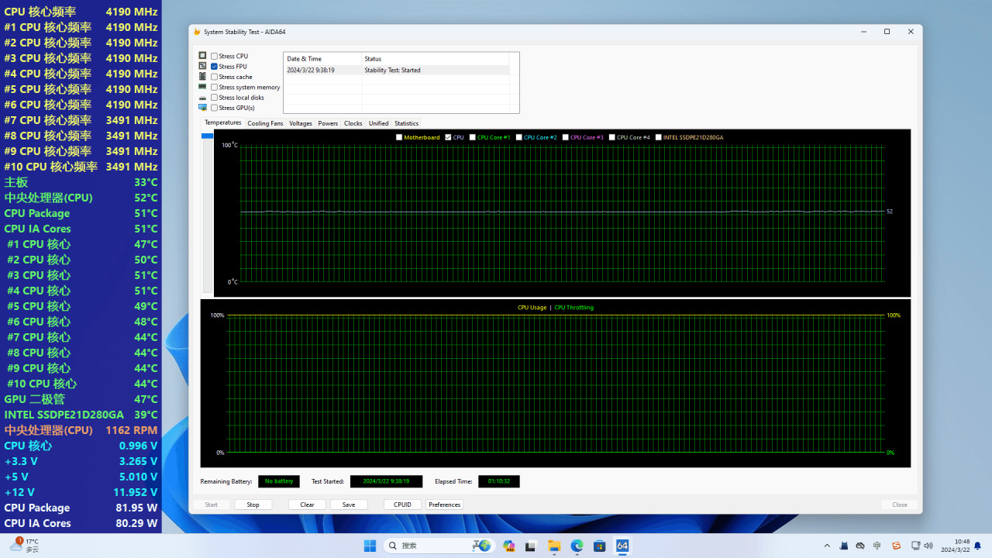
Task: Toggle the CPU Core #4 graph checkbox
Action: 612,137
